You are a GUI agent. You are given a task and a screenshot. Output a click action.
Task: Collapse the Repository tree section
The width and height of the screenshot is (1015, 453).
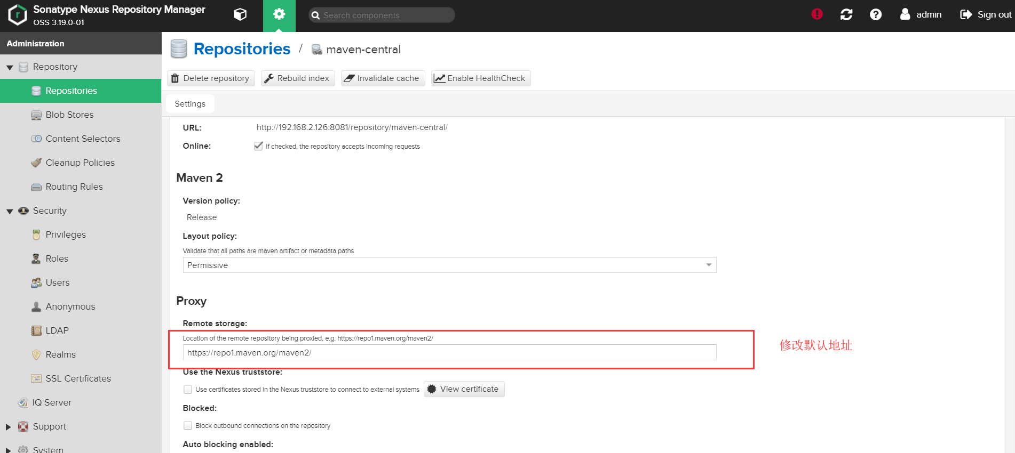pos(10,68)
